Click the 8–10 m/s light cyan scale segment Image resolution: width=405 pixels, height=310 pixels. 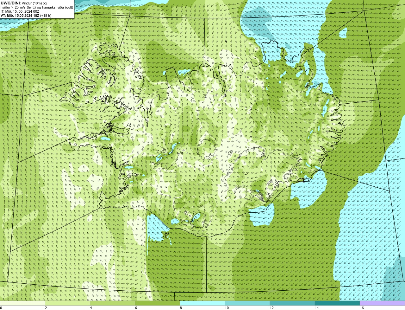tap(202, 303)
